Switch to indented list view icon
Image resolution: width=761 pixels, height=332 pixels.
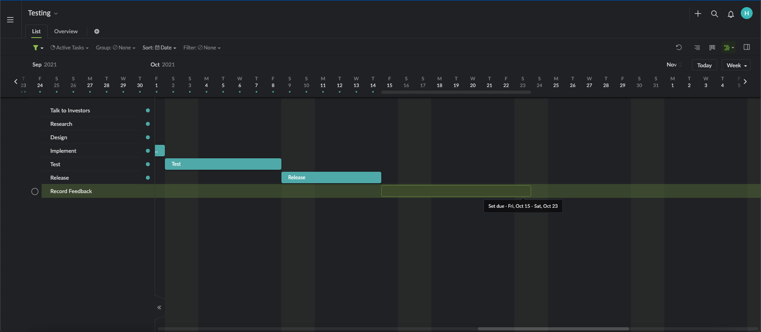(x=697, y=47)
